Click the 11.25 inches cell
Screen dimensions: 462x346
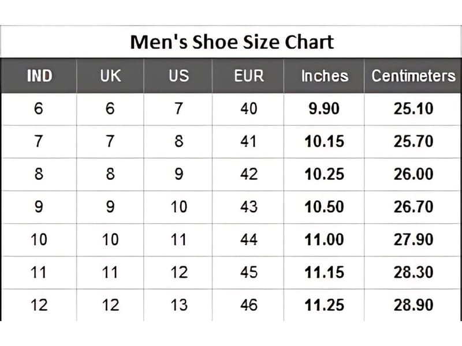tap(325, 304)
